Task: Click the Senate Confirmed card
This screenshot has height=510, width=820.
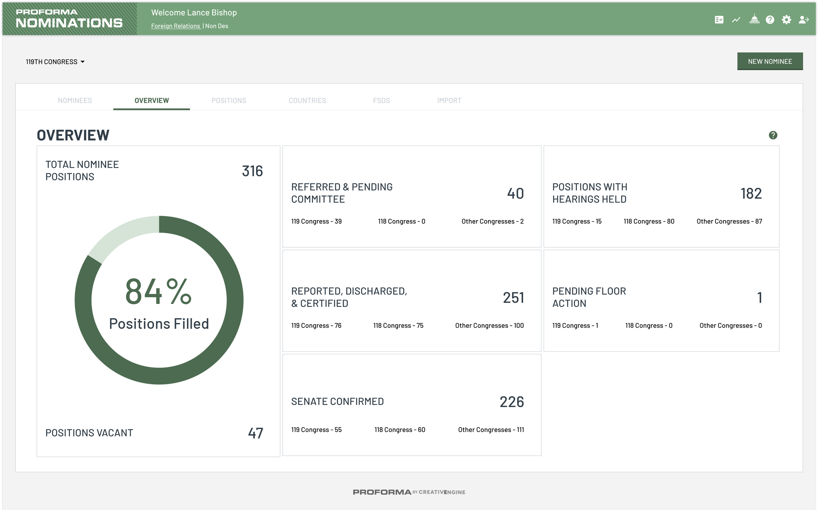Action: [x=411, y=405]
